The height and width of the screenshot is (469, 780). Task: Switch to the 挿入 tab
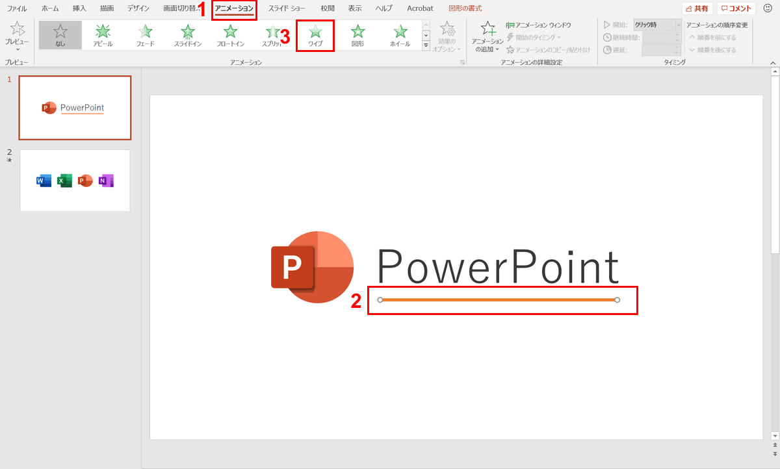[79, 8]
